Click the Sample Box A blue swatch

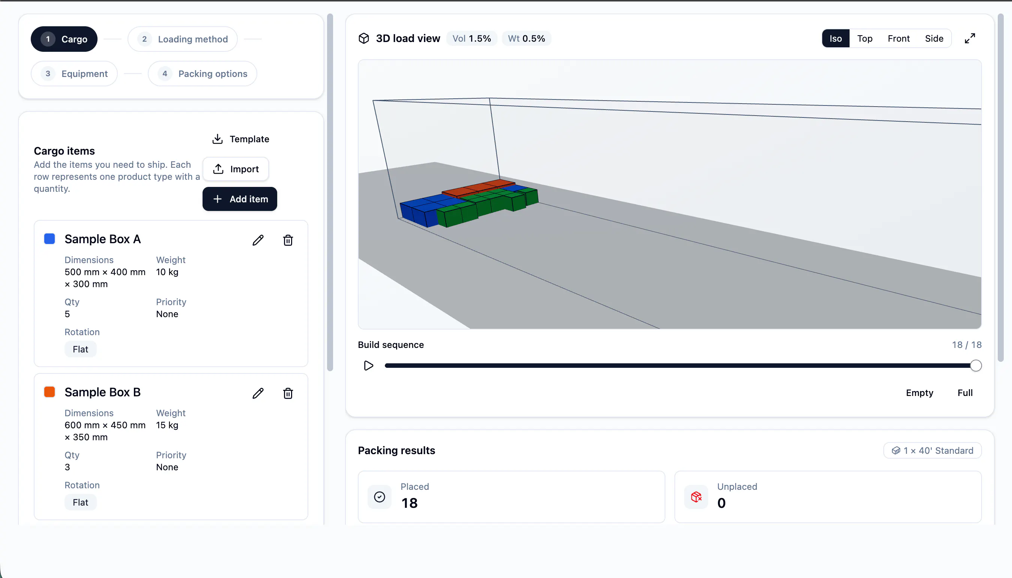(50, 239)
